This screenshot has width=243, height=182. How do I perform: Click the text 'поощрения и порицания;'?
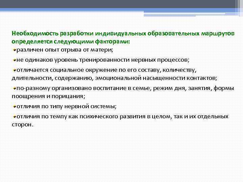pos(49,96)
